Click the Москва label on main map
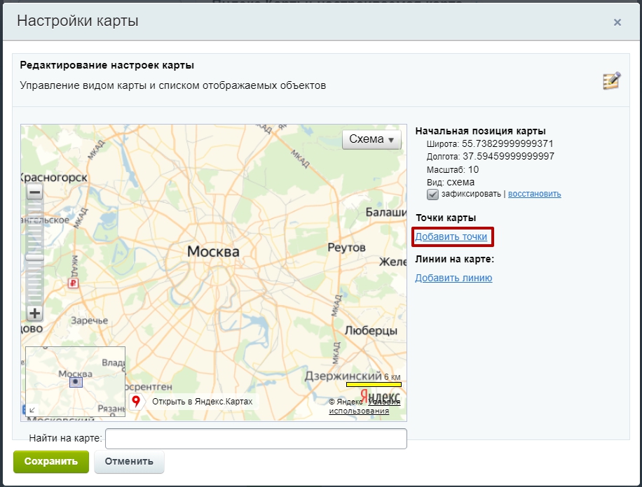Viewport: 642px width, 487px height. click(x=213, y=251)
